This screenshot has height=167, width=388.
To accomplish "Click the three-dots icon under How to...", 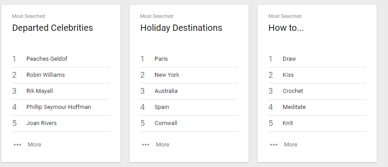I will coord(274,145).
